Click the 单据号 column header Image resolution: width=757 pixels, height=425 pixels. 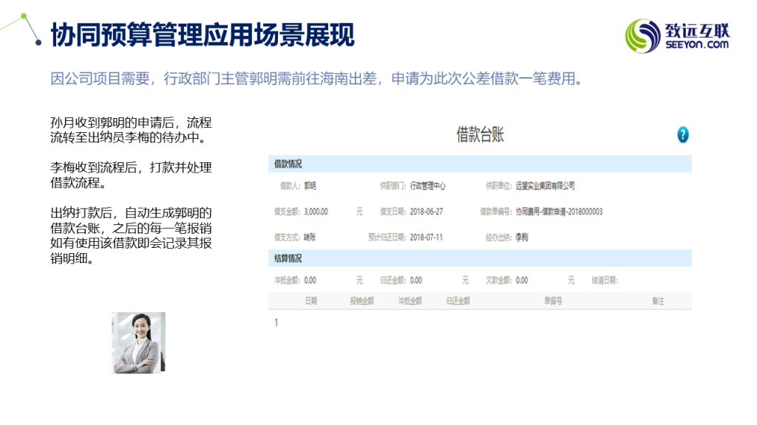554,301
